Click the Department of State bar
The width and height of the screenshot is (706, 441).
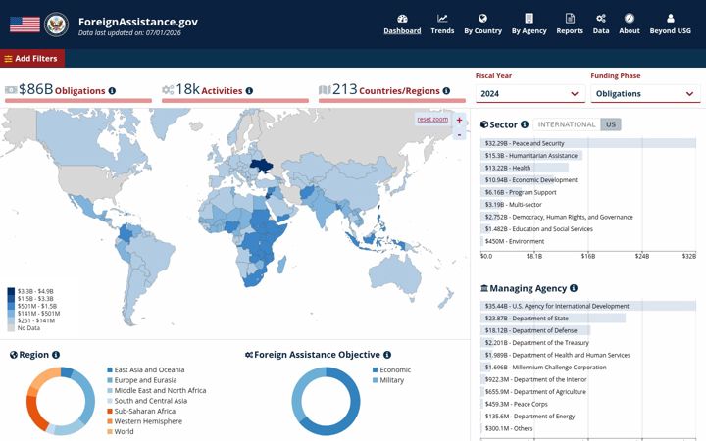pos(553,318)
